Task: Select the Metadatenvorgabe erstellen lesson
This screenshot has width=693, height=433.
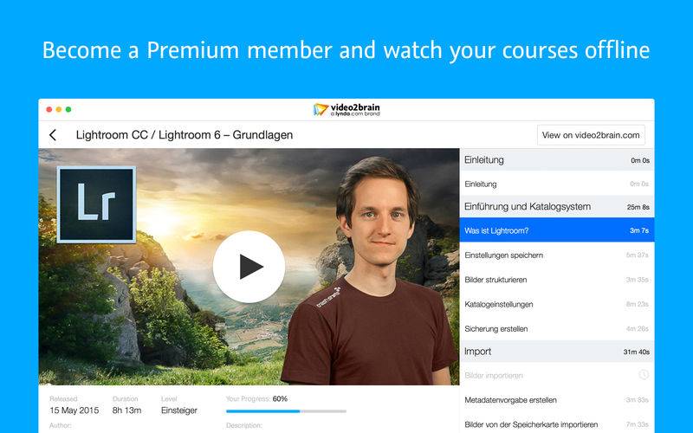Action: pyautogui.click(x=557, y=400)
